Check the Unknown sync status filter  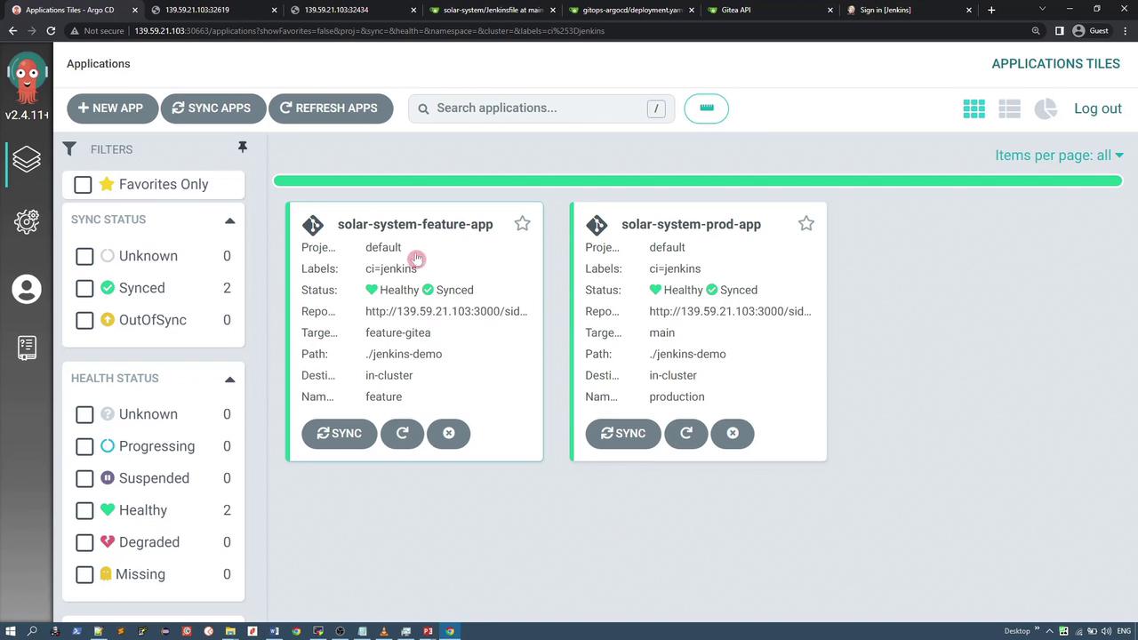[84, 256]
